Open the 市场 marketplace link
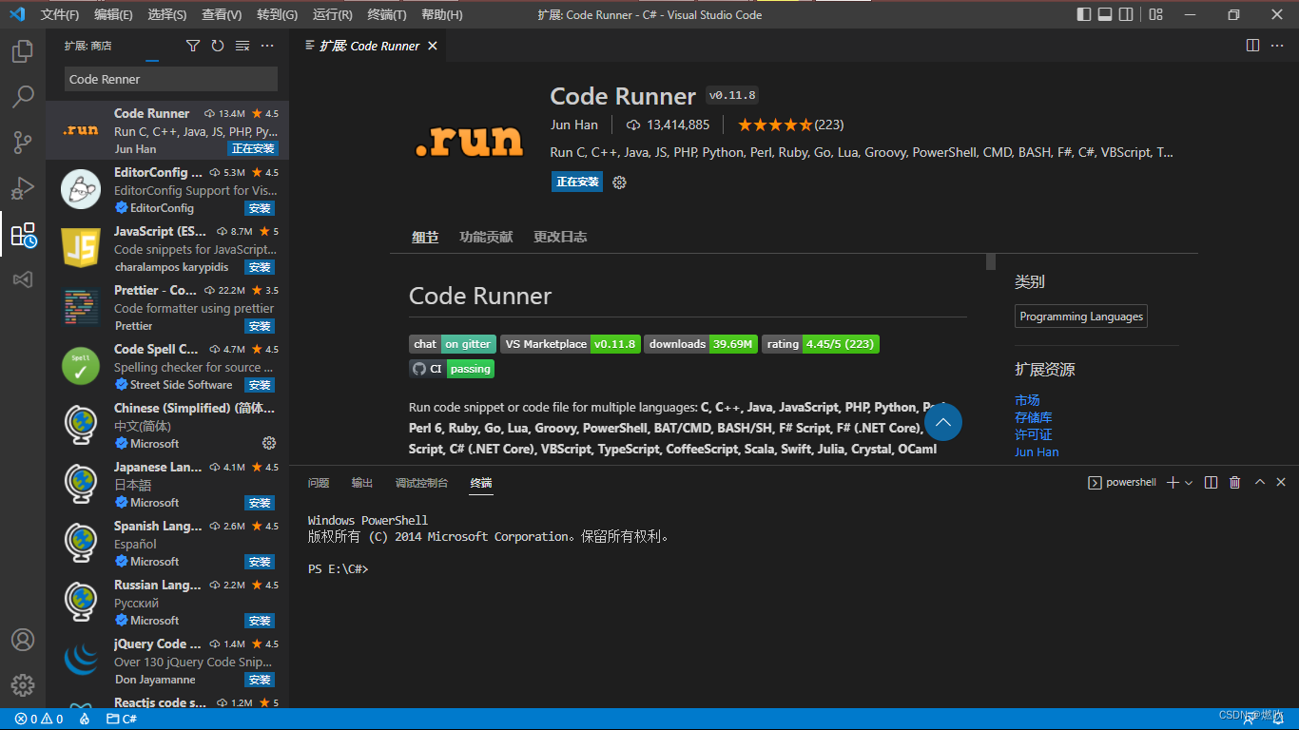1299x730 pixels. click(1027, 400)
